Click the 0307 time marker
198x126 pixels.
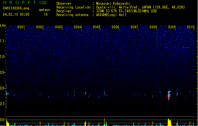(x=134, y=27)
